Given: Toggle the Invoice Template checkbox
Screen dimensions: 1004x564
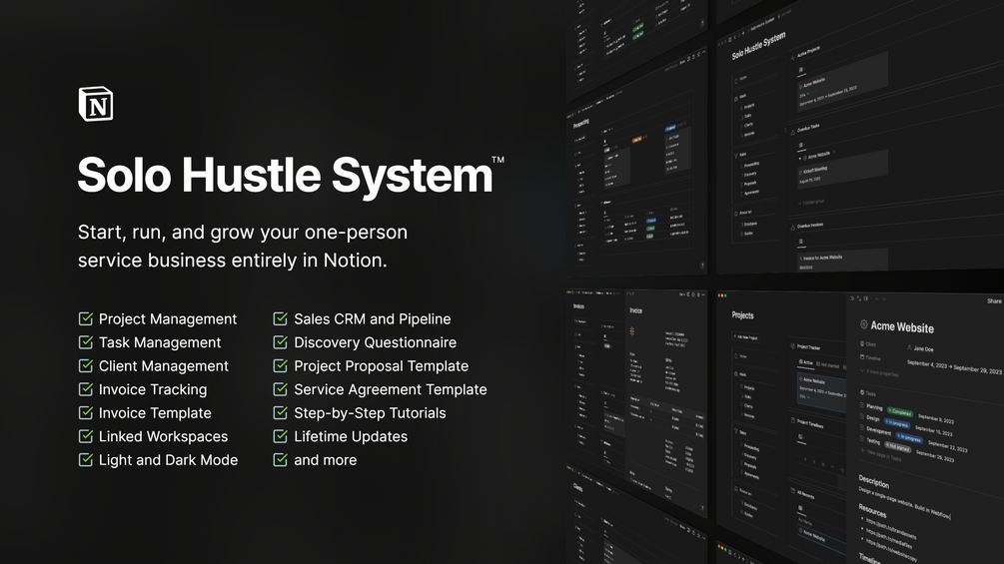Looking at the screenshot, I should (85, 412).
